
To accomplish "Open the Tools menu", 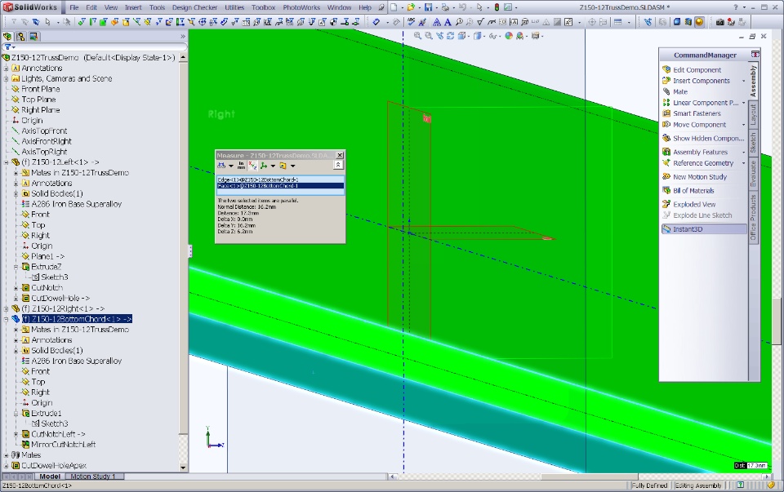I will tap(157, 7).
